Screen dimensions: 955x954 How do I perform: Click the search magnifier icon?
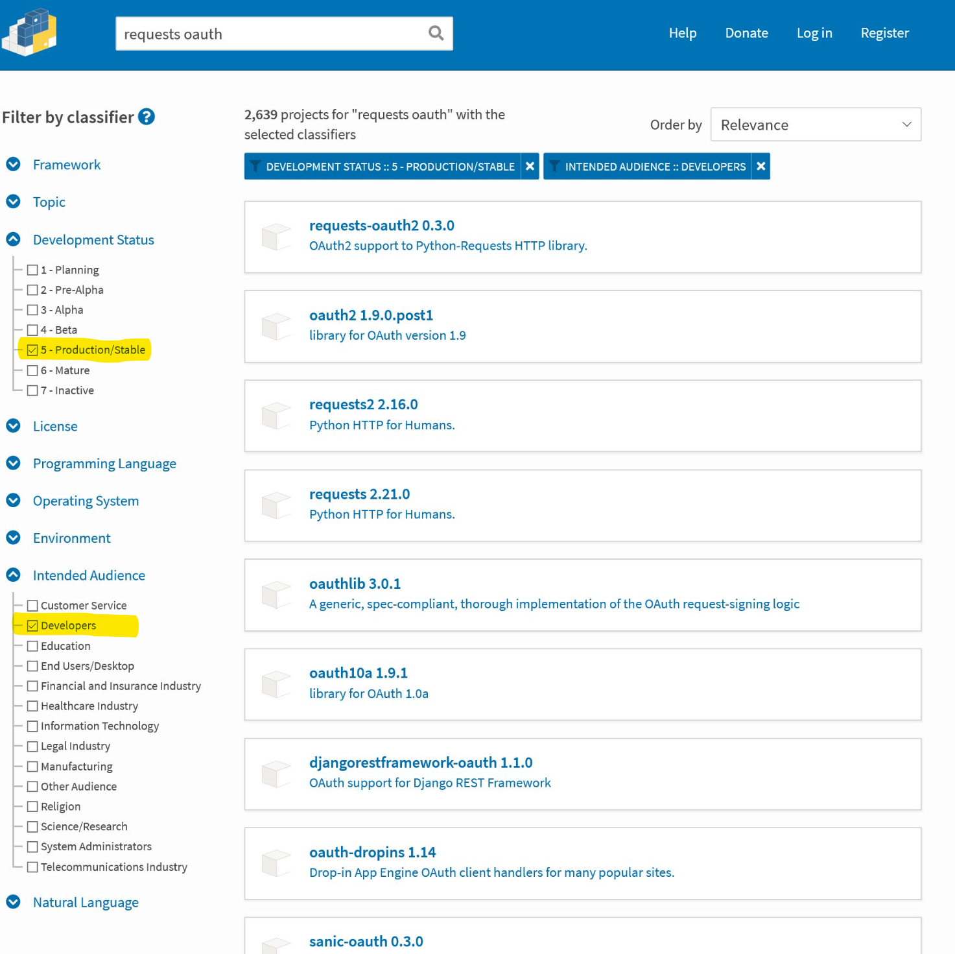436,33
